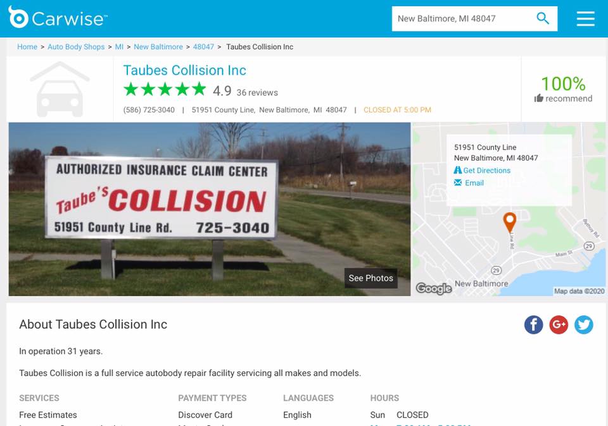Open the 36 reviews link
The width and height of the screenshot is (608, 426).
coord(257,92)
